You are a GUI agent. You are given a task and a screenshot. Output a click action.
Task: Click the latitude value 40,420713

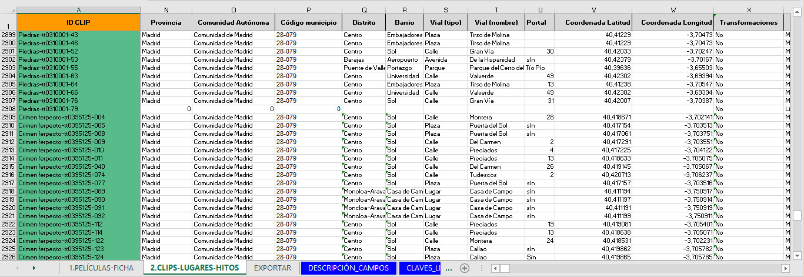pyautogui.click(x=593, y=175)
